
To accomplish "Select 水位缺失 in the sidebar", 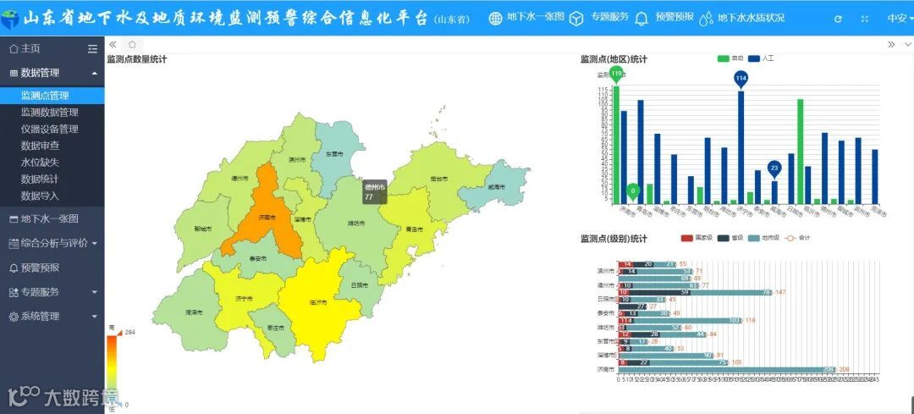I will click(x=52, y=162).
